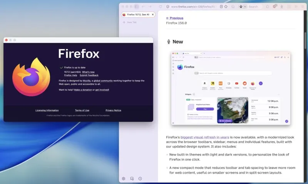The image size is (308, 184).
Task: Toggle the sidebar button in Firefox toolbar
Action: (x=137, y=7)
